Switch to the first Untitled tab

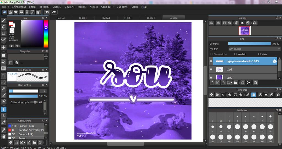point(61,18)
